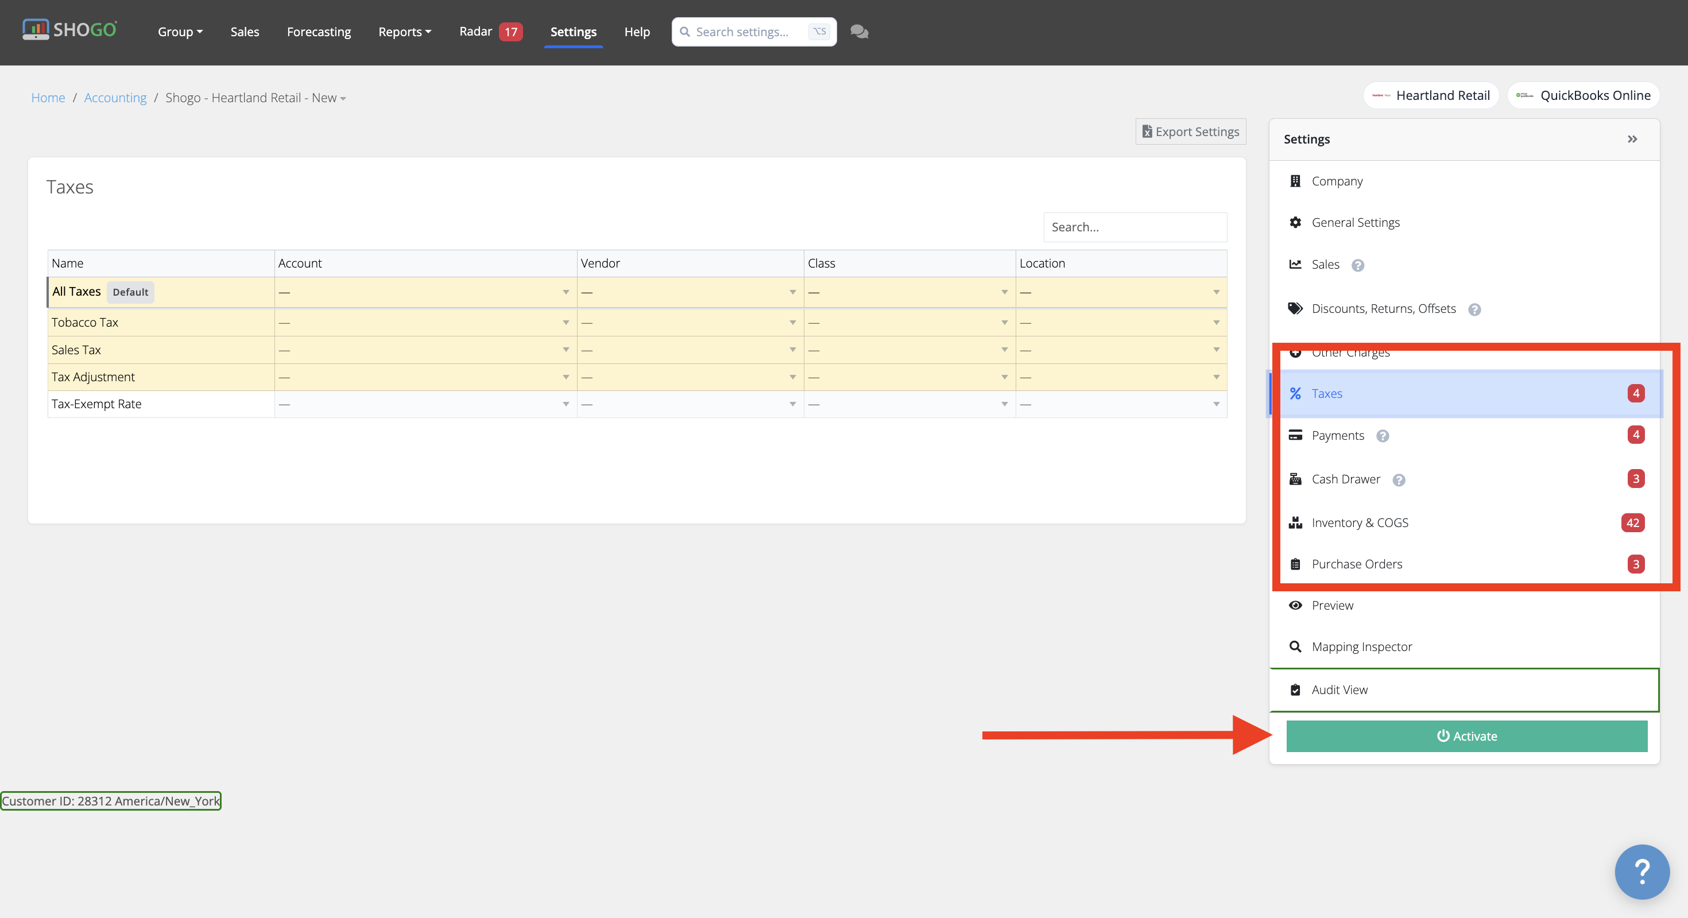Collapse the Settings panel with double chevron
This screenshot has height=918, width=1688.
point(1632,139)
